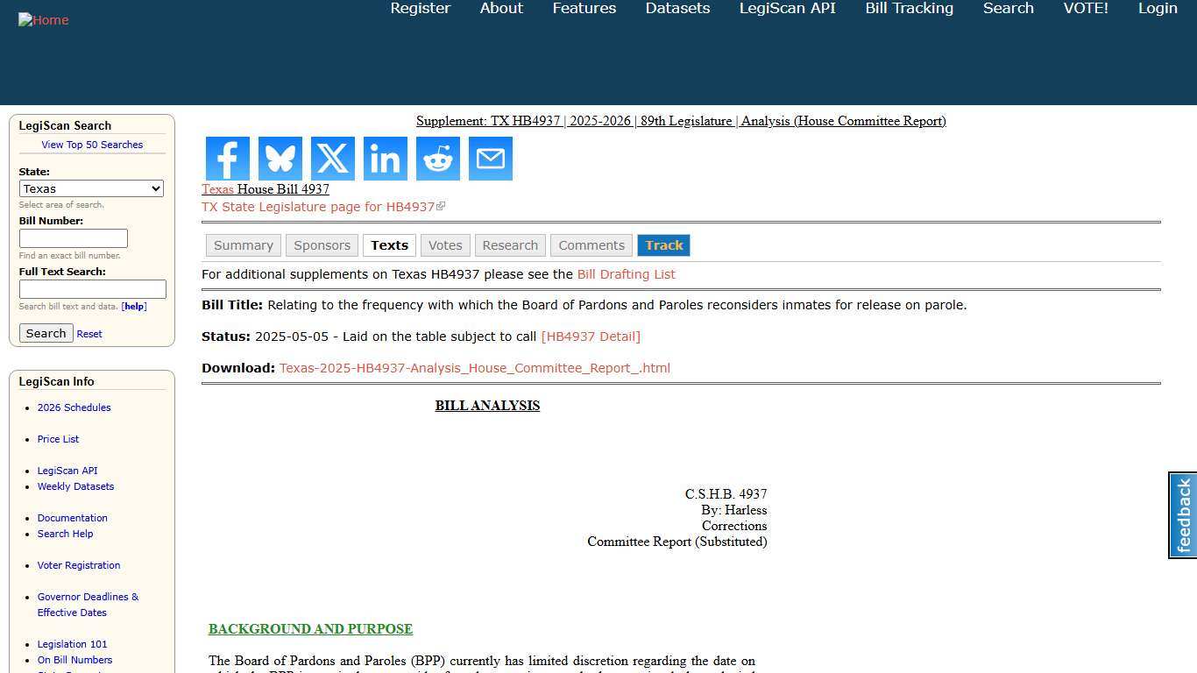The width and height of the screenshot is (1197, 673).
Task: Switch to the Sponsors tab
Action: point(322,245)
